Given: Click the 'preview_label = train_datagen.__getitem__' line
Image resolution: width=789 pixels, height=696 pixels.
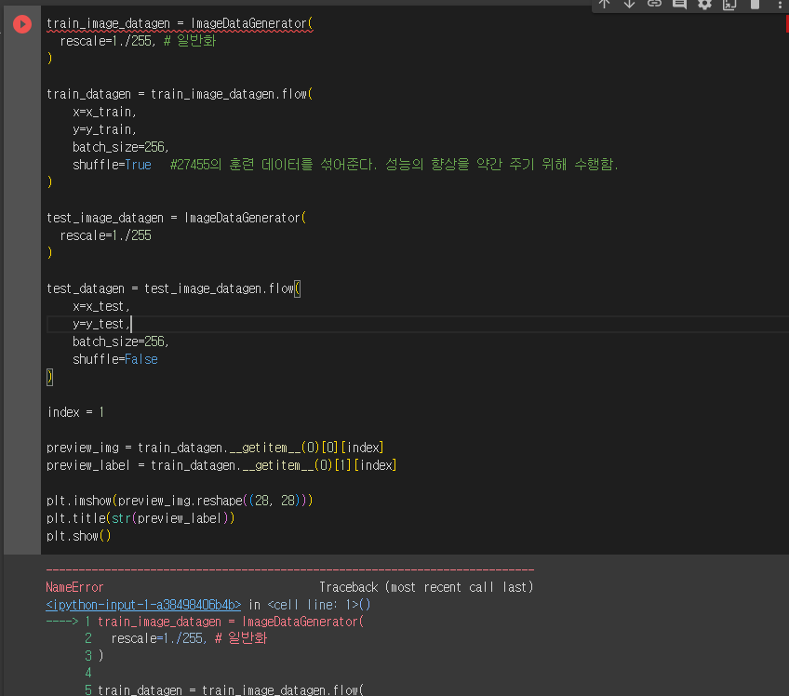Looking at the screenshot, I should pyautogui.click(x=221, y=465).
